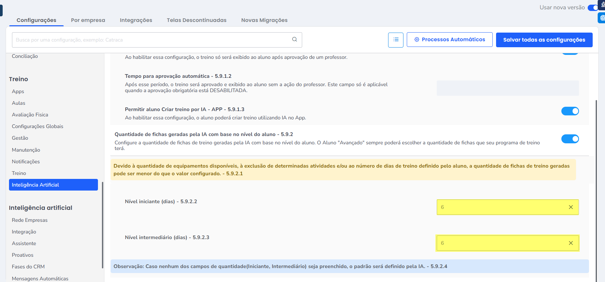Click Salvar todas as configurações button

(x=544, y=40)
